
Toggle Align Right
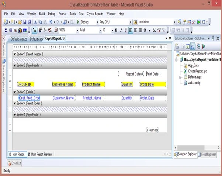pos(140,30)
